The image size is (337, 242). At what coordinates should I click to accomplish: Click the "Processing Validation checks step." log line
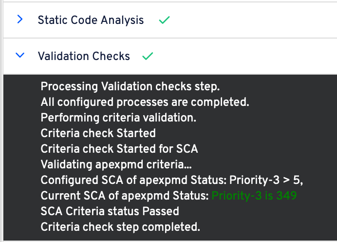130,87
